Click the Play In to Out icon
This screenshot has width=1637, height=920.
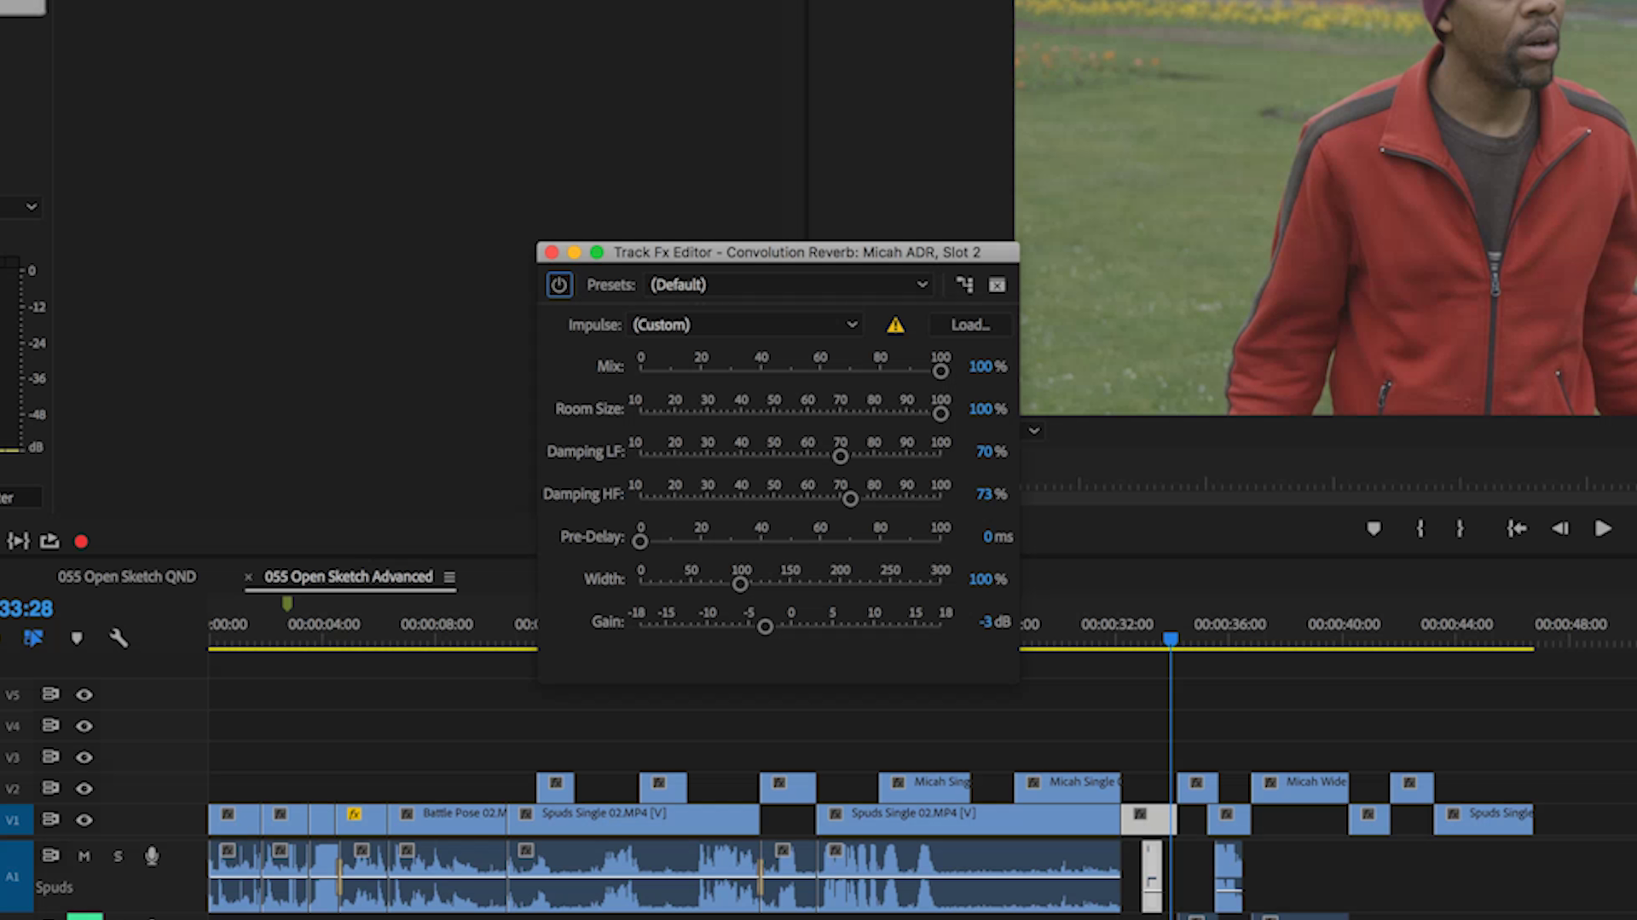pyautogui.click(x=18, y=541)
